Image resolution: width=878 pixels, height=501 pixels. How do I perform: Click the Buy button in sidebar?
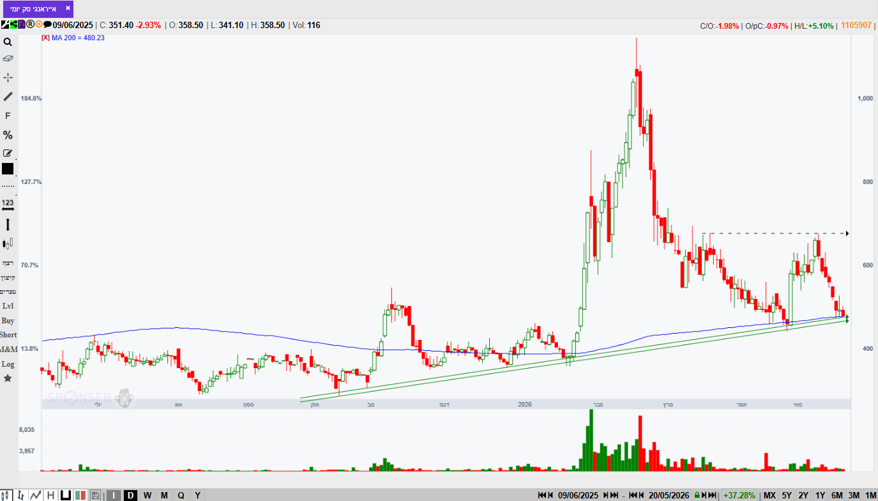pyautogui.click(x=8, y=320)
